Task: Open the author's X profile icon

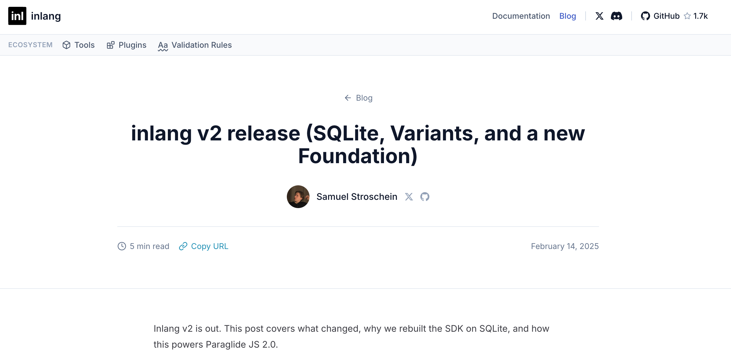Action: click(x=409, y=197)
